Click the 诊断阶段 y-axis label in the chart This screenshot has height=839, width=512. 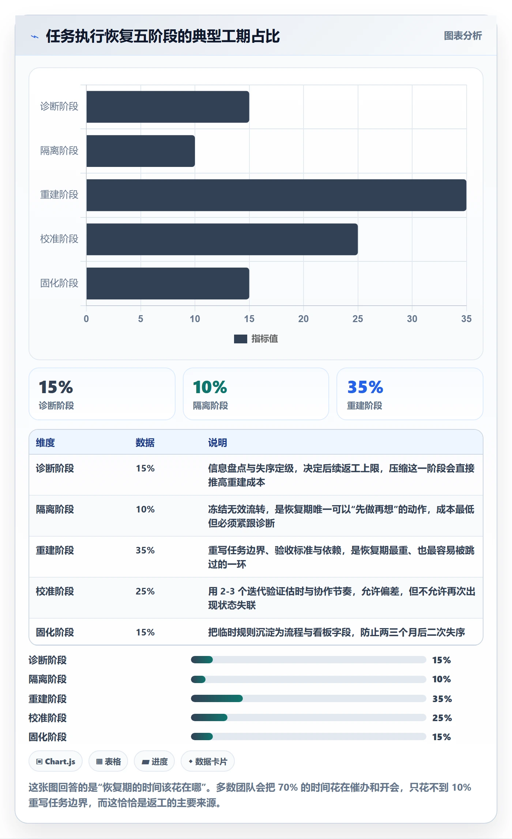[59, 107]
